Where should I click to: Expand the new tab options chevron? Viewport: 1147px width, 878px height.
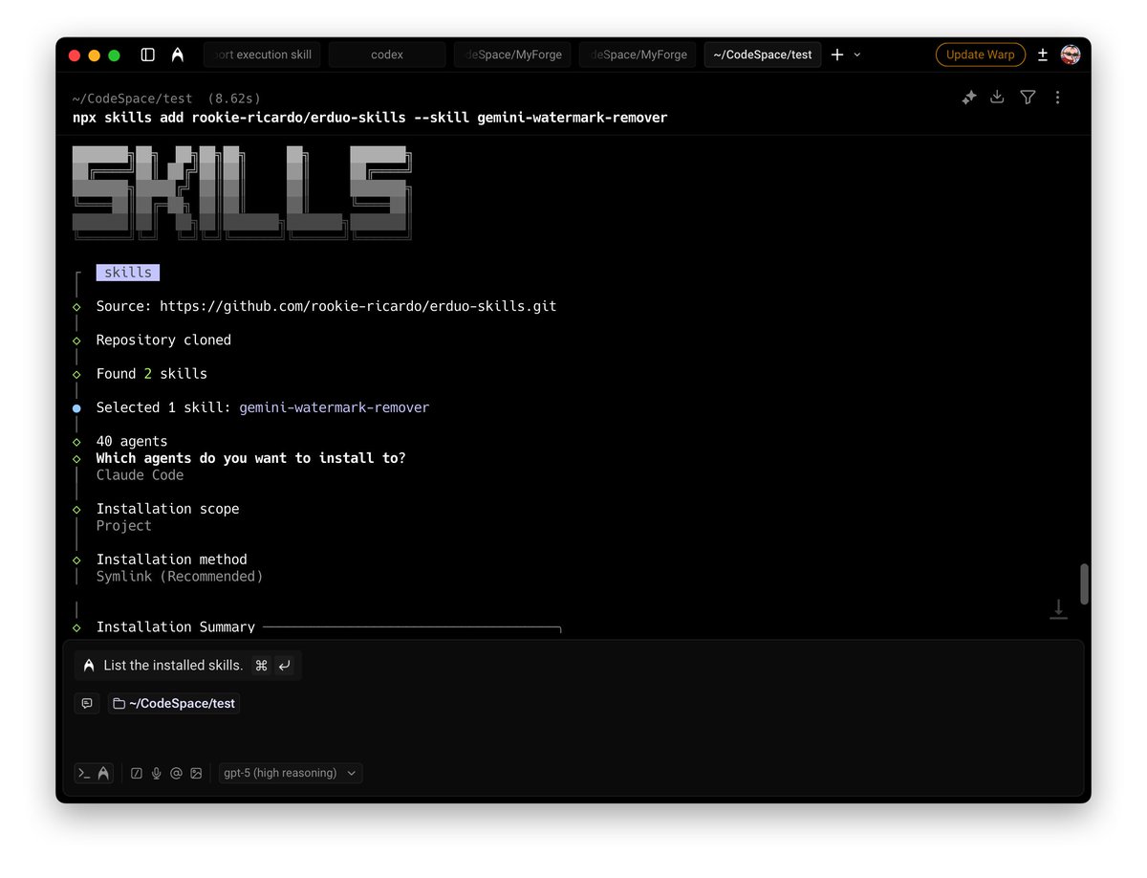pyautogui.click(x=857, y=55)
